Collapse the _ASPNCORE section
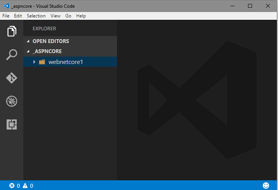 (28, 51)
